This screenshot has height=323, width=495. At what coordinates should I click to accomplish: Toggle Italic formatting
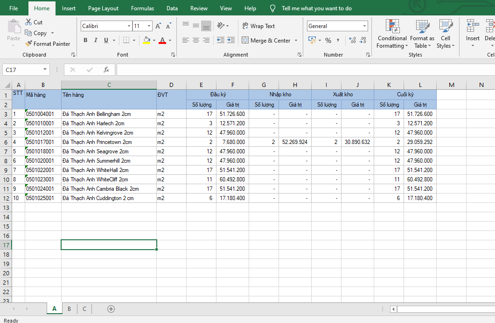point(96,41)
